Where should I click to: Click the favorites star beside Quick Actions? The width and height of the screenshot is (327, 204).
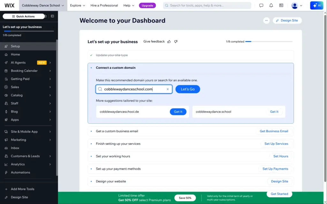click(45, 16)
